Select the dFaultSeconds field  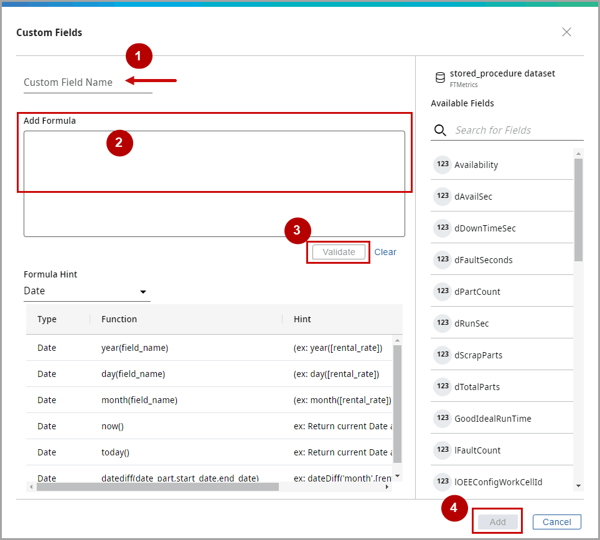click(483, 260)
